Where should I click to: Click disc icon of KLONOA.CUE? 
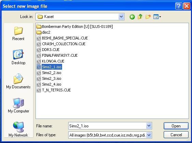click(x=39, y=61)
